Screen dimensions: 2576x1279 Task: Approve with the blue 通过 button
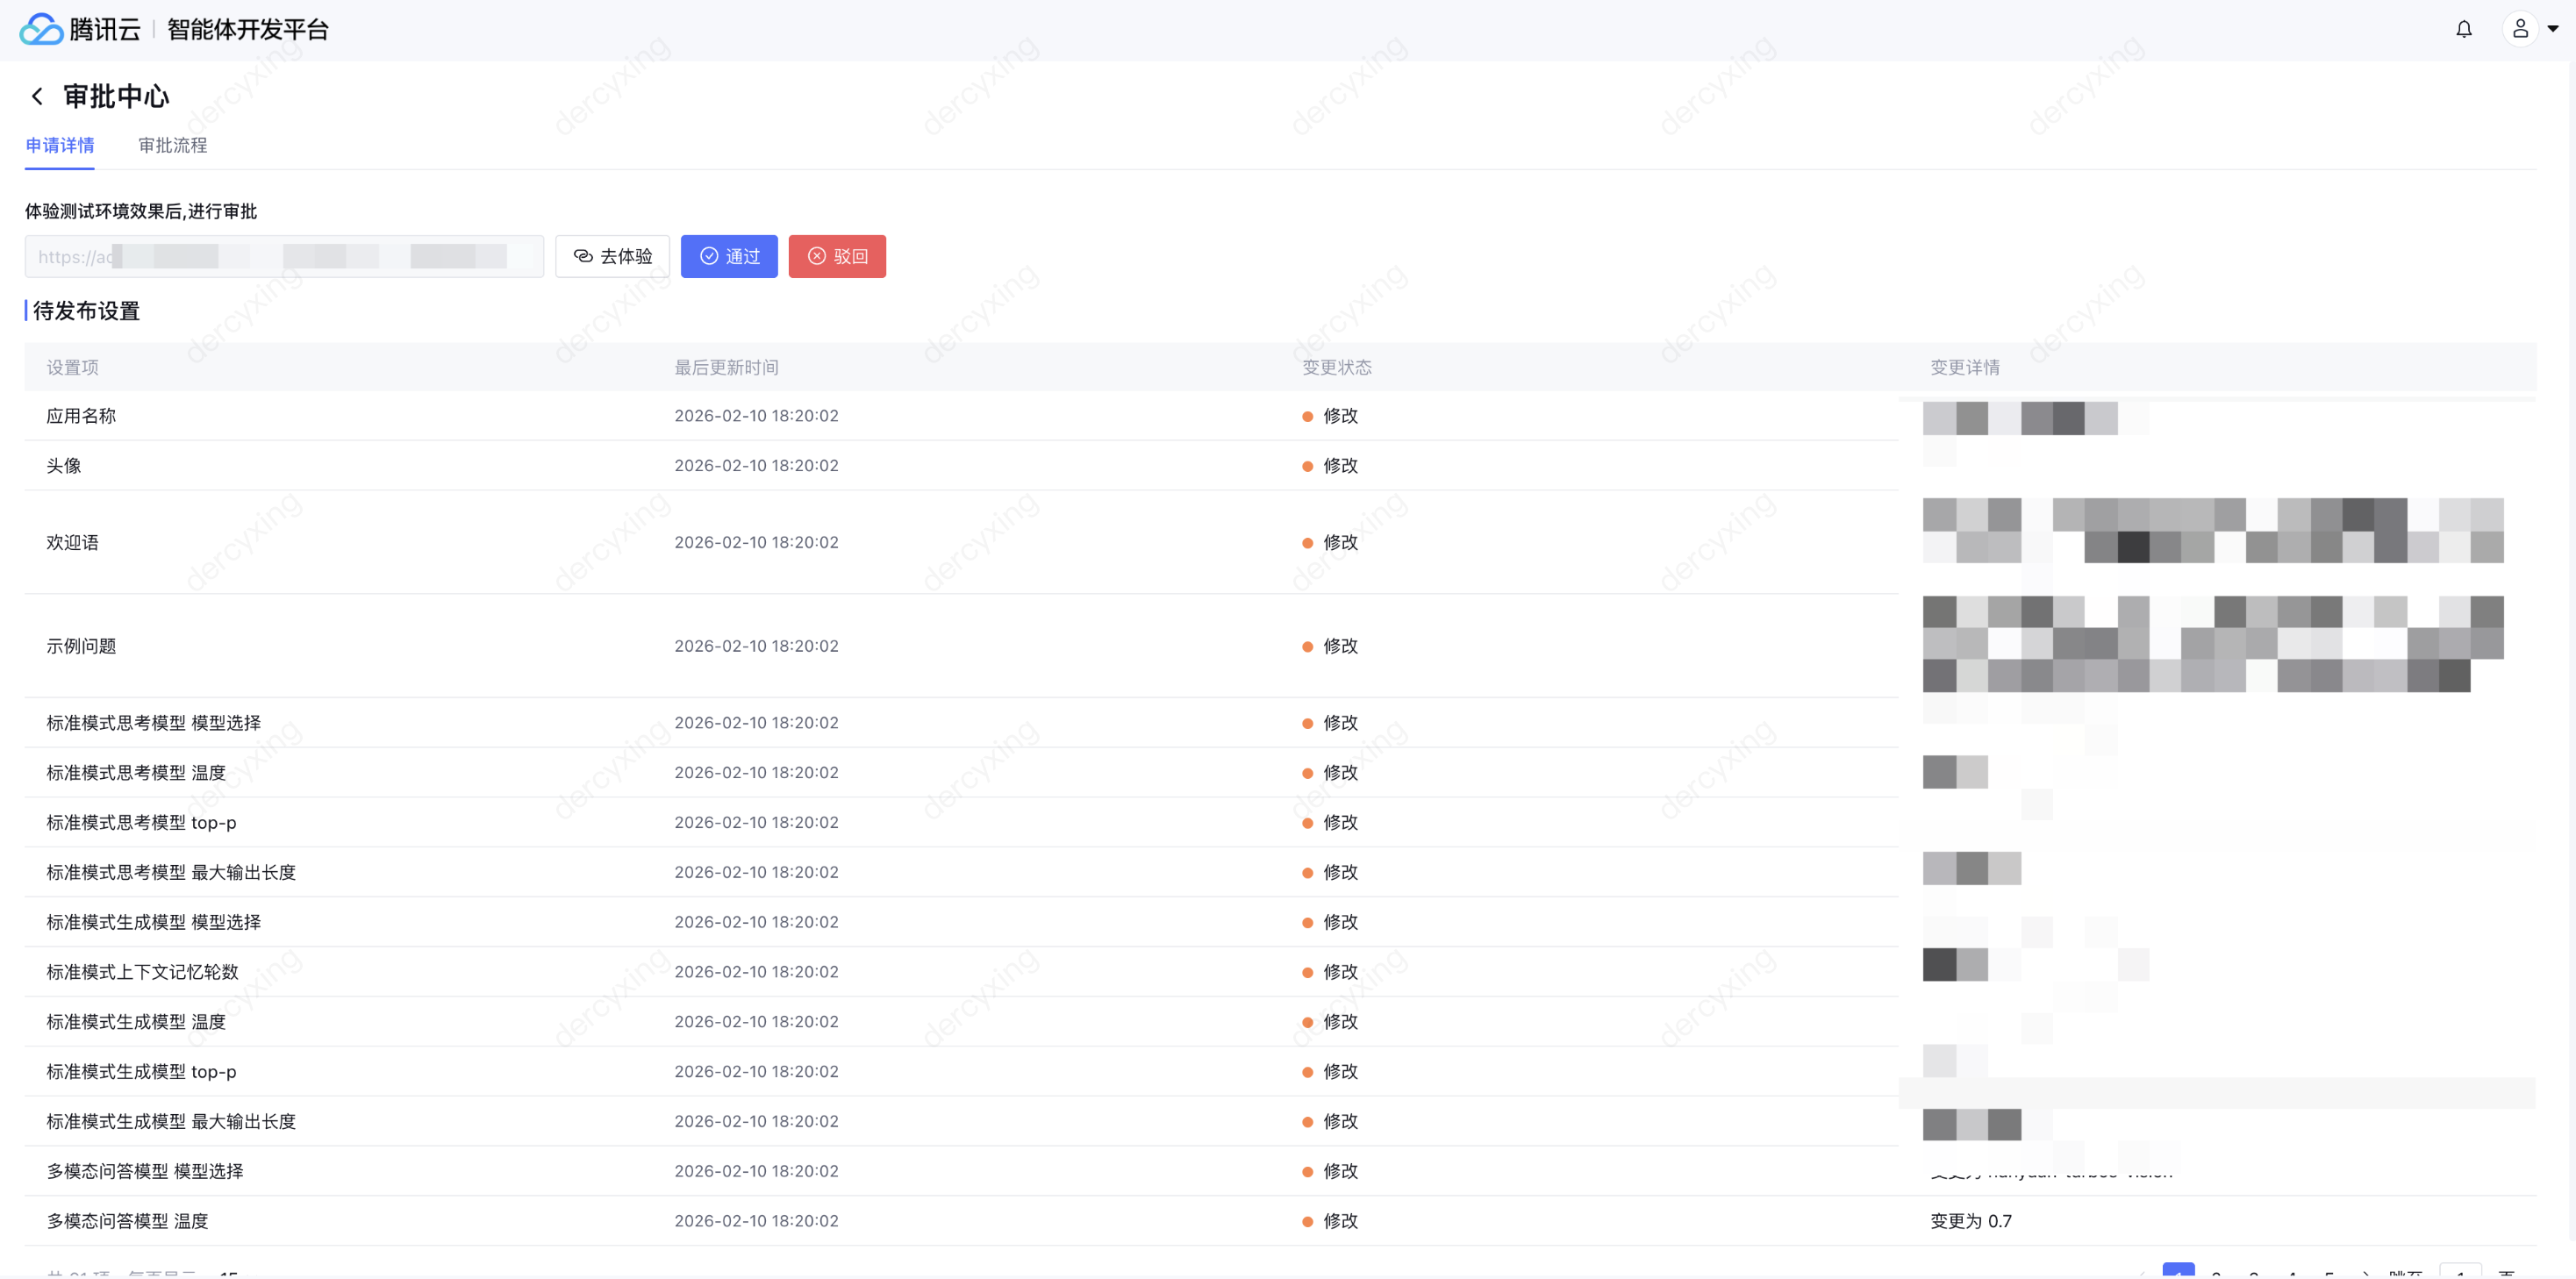pos(729,257)
